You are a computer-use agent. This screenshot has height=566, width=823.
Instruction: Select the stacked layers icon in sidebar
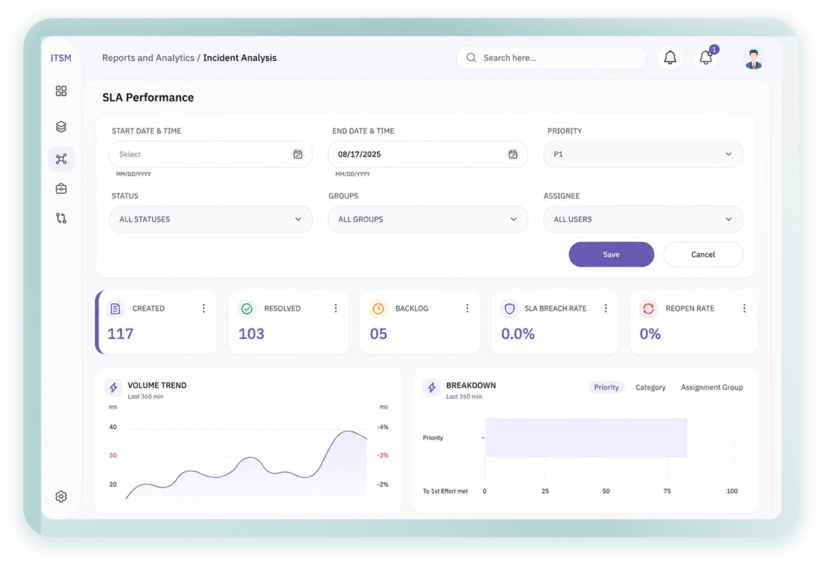[x=61, y=127]
